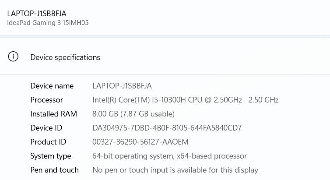Select the Device ID value starting DA304975
Image resolution: width=330 pixels, height=180 pixels.
click(x=167, y=128)
